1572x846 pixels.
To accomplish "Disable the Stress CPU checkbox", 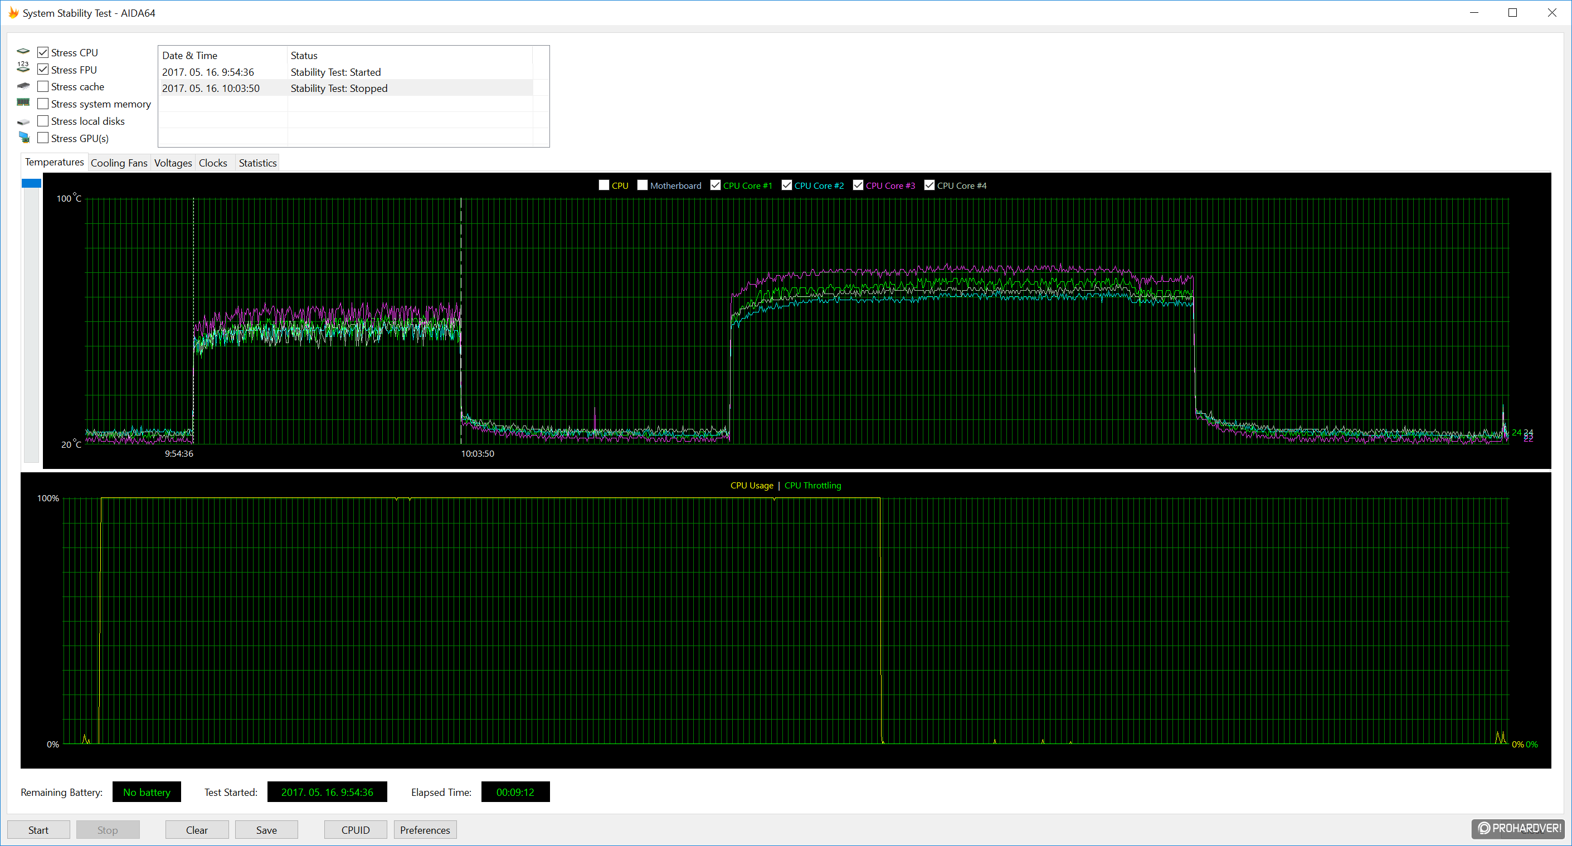I will click(43, 52).
